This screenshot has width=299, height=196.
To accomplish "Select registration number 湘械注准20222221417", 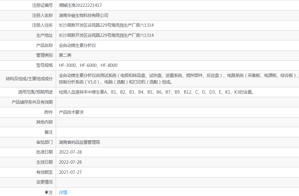I will [x=80, y=5].
